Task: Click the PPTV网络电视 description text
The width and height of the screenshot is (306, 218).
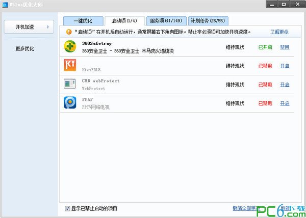Action: [96, 107]
